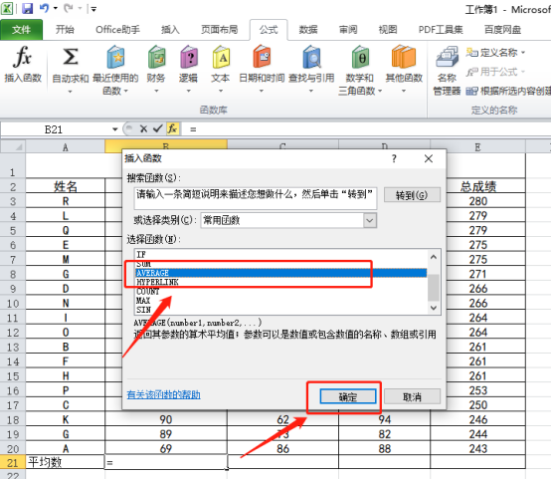Open the Lookup and Reference functions icon
This screenshot has width=551, height=479.
311,57
